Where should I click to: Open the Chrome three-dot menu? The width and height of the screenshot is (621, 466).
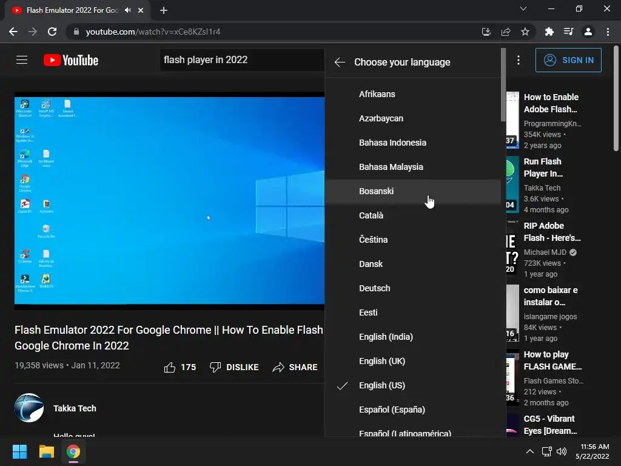click(608, 32)
